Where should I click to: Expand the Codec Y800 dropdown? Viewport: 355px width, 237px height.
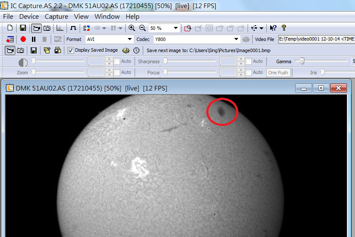(x=237, y=39)
